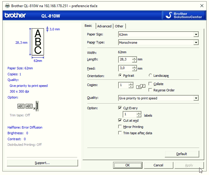Click the Length input field
Viewport: 209px width, 175px height.
125,60
